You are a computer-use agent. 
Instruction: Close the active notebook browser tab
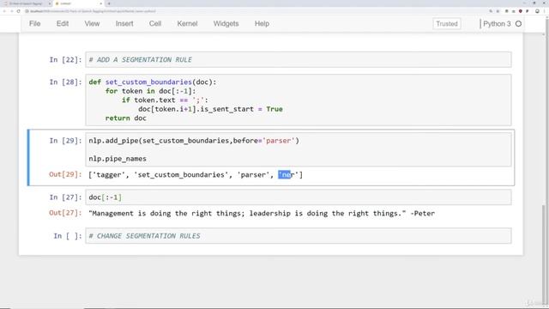[x=101, y=3]
